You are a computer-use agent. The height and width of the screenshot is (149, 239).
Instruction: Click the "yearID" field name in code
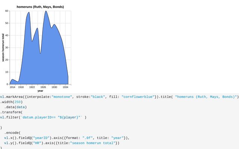click(x=41, y=138)
